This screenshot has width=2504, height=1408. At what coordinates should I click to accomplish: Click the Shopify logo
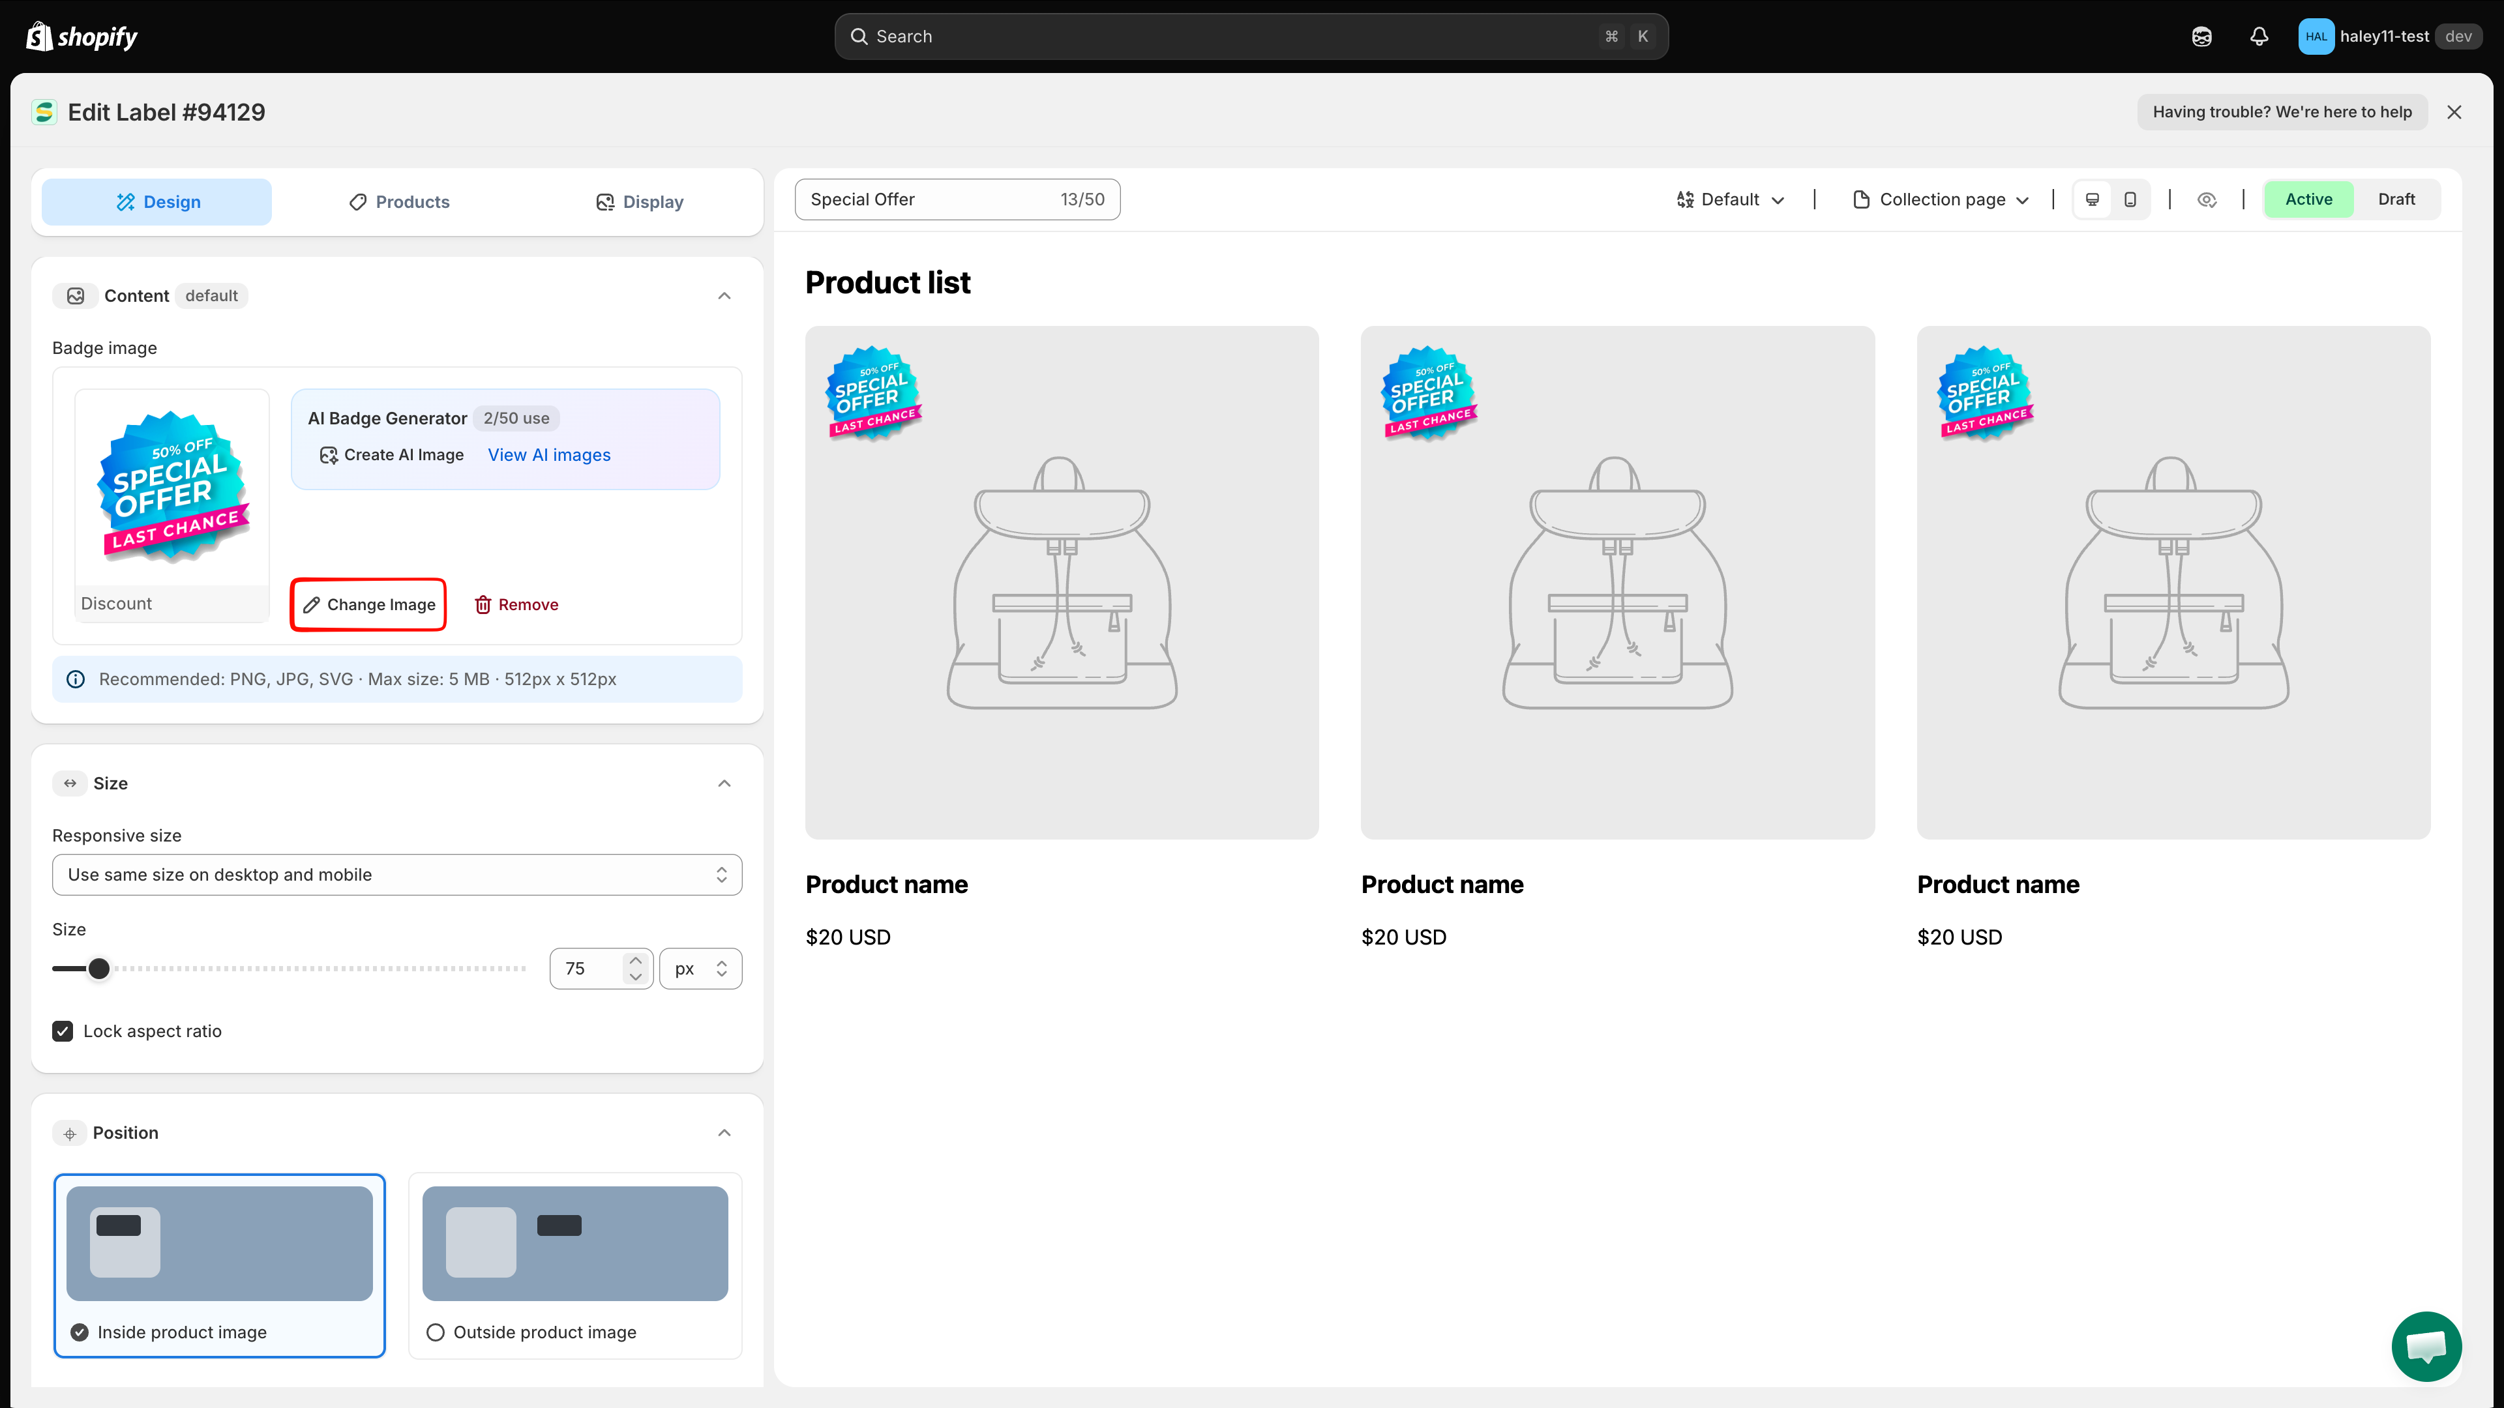pyautogui.click(x=82, y=36)
